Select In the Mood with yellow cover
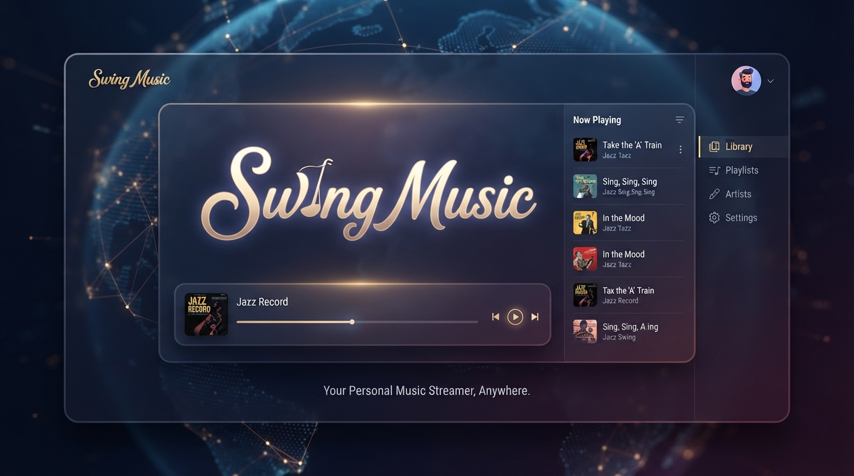 tap(628, 223)
